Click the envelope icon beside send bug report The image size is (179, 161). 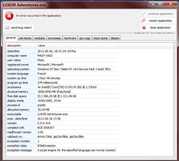[7, 28]
